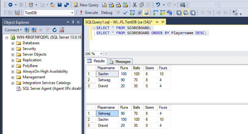Click Disconnect icon in Object Explorer
The height and width of the screenshot is (134, 248).
click(33, 30)
